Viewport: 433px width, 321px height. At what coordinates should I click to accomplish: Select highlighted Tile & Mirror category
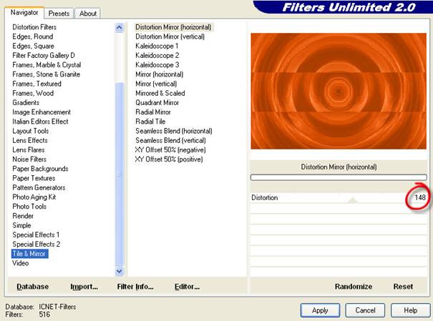coord(30,253)
